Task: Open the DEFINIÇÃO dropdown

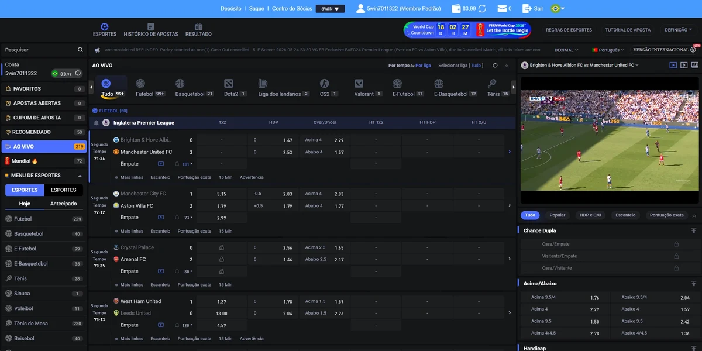Action: (x=679, y=30)
